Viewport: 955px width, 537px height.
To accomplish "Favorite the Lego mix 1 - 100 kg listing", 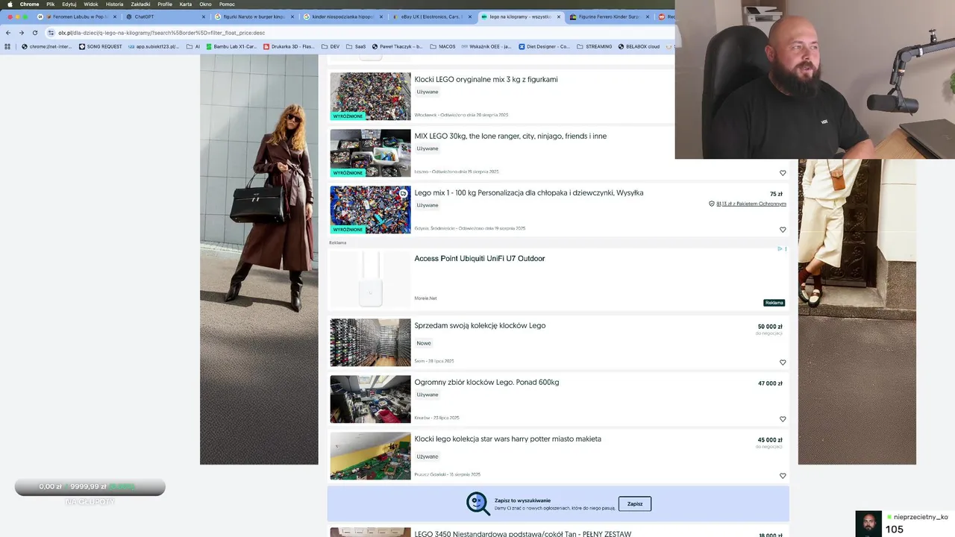I will pyautogui.click(x=783, y=230).
